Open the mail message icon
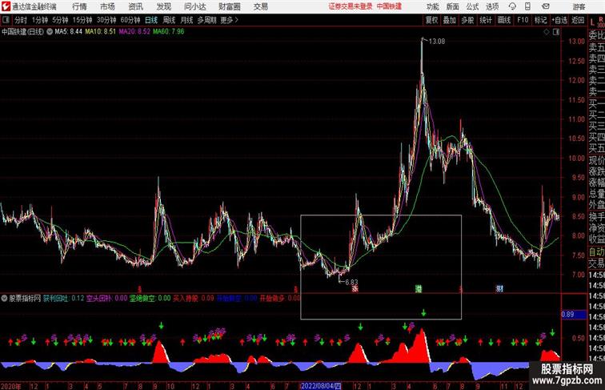 [x=546, y=6]
